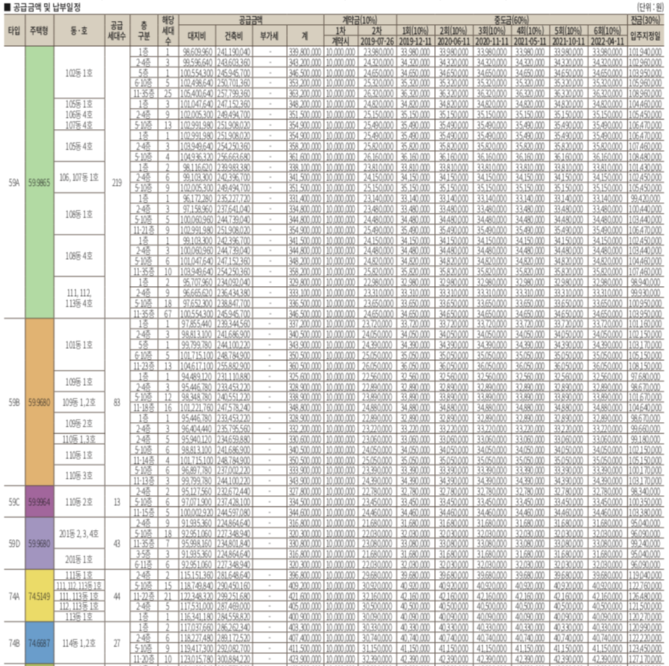This screenshot has width=669, height=666.
Task: Select the 2021-05-11 date header
Action: (530, 42)
